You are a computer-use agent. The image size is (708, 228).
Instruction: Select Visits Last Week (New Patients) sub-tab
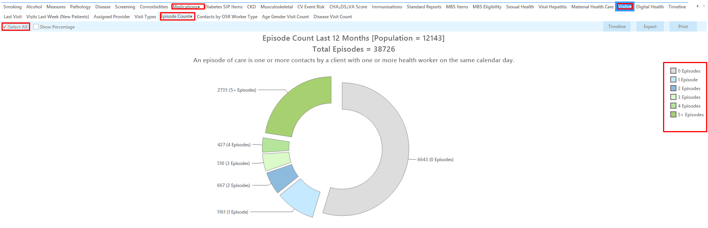(58, 17)
